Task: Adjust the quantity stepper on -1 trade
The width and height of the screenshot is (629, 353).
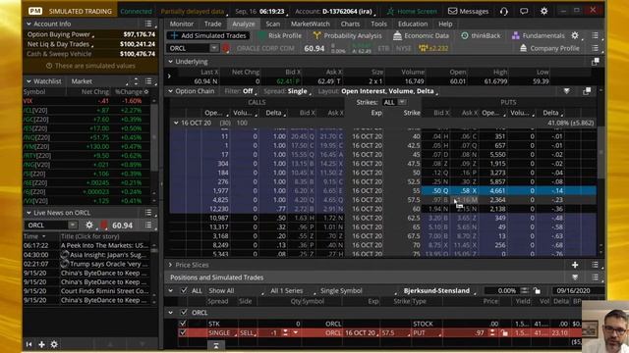Action: [286, 333]
